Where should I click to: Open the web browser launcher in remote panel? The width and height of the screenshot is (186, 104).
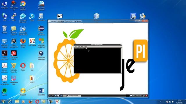pos(56,96)
